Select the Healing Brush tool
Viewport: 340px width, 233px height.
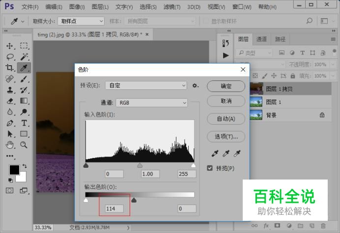(9, 79)
